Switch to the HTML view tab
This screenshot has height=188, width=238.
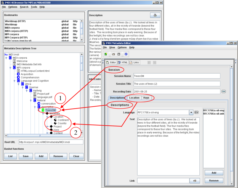(x=123, y=62)
